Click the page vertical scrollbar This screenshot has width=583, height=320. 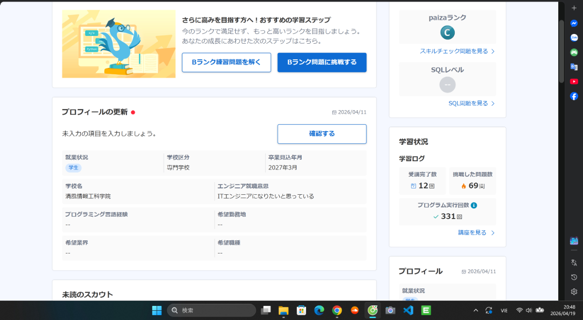(561, 49)
